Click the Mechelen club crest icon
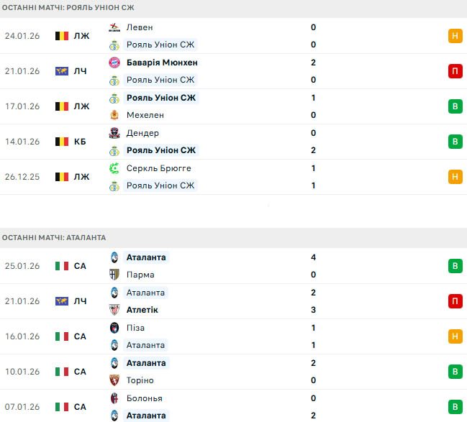 coord(114,115)
